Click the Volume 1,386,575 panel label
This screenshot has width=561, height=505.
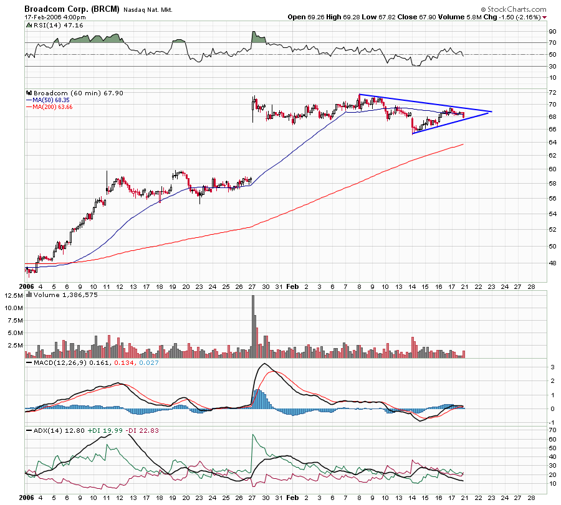(65, 295)
